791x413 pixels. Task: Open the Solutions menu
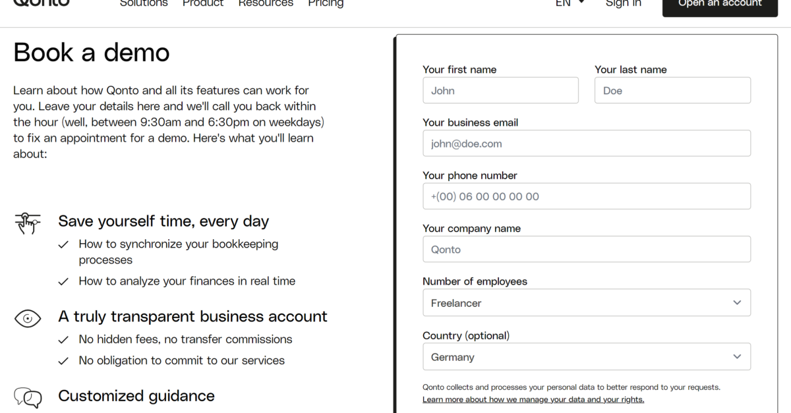pos(144,3)
